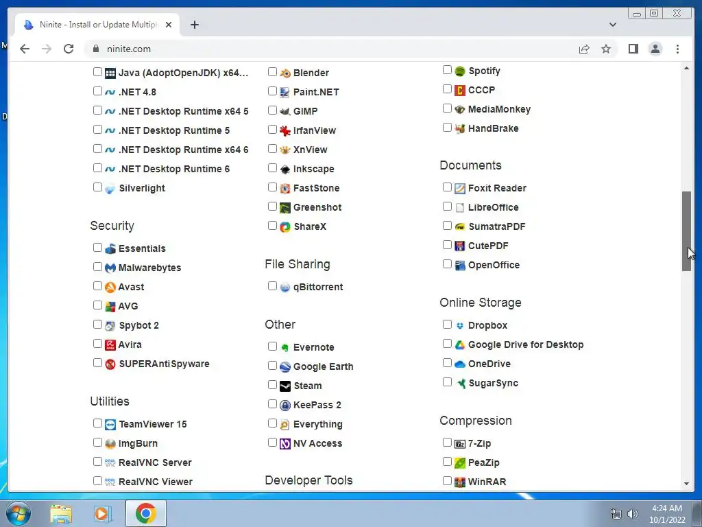Click the 7-Zip icon

(x=460, y=444)
